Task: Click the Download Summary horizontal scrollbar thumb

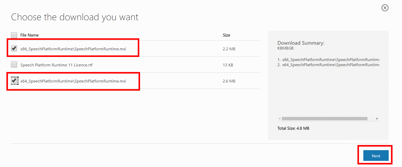Action: (x=324, y=118)
